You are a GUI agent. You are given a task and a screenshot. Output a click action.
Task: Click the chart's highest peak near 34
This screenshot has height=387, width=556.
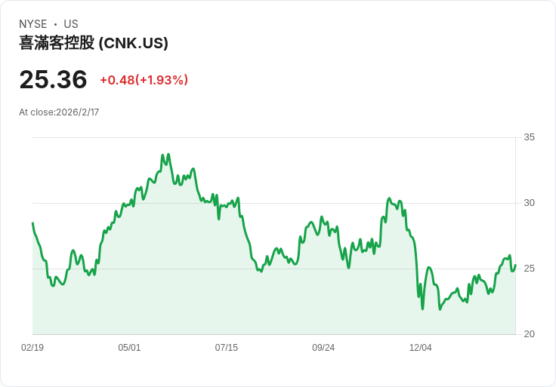(168, 155)
